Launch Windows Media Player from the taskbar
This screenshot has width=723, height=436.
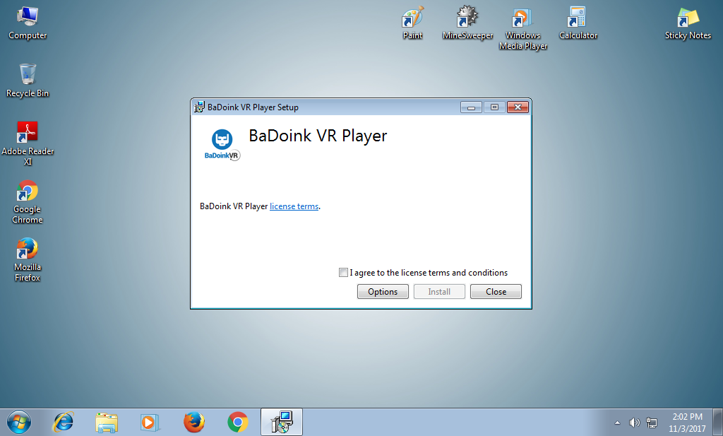coord(150,422)
